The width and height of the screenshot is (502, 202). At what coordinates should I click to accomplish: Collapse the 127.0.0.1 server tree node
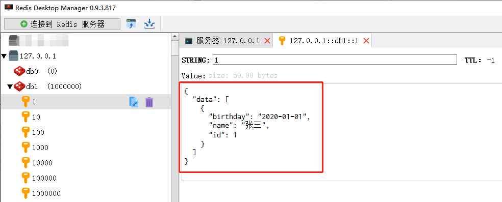pos(4,56)
